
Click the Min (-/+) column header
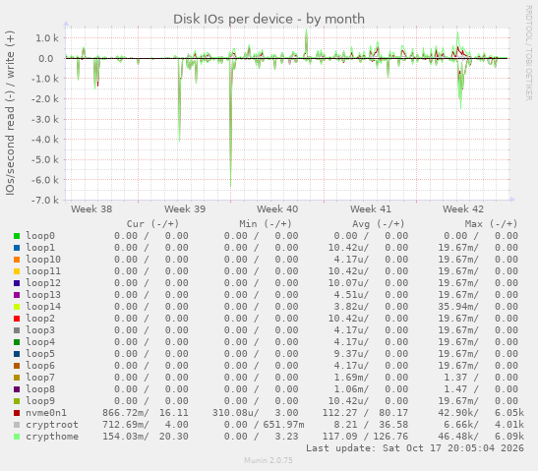[266, 224]
